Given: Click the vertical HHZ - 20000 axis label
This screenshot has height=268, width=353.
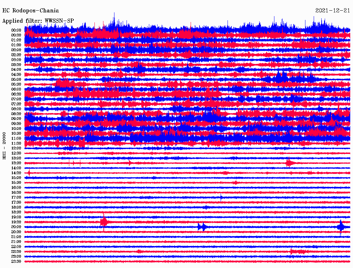Looking at the screenshot, I should coord(4,145).
